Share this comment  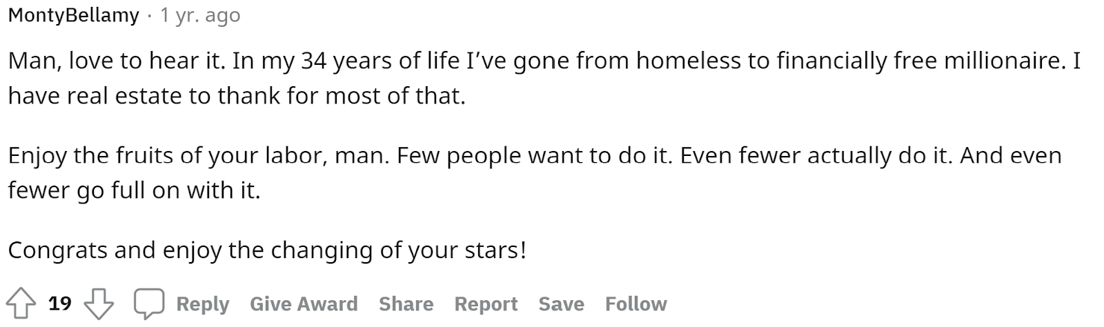[406, 304]
